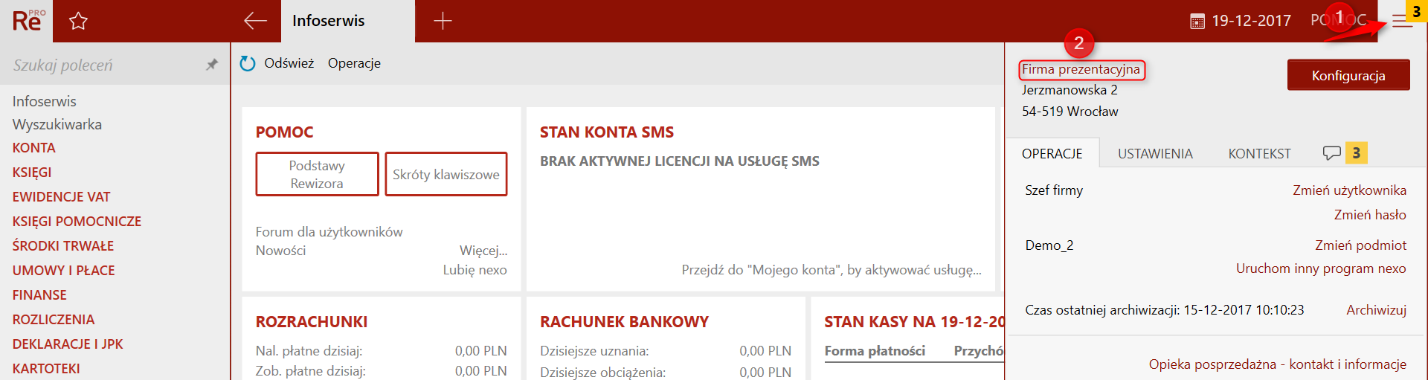
Task: Click the STAN KONTA SMS heading
Action: (x=607, y=132)
